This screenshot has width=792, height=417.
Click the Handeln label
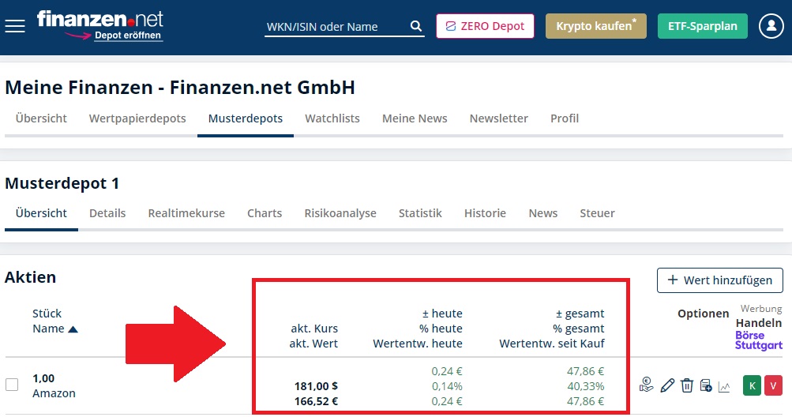(759, 323)
